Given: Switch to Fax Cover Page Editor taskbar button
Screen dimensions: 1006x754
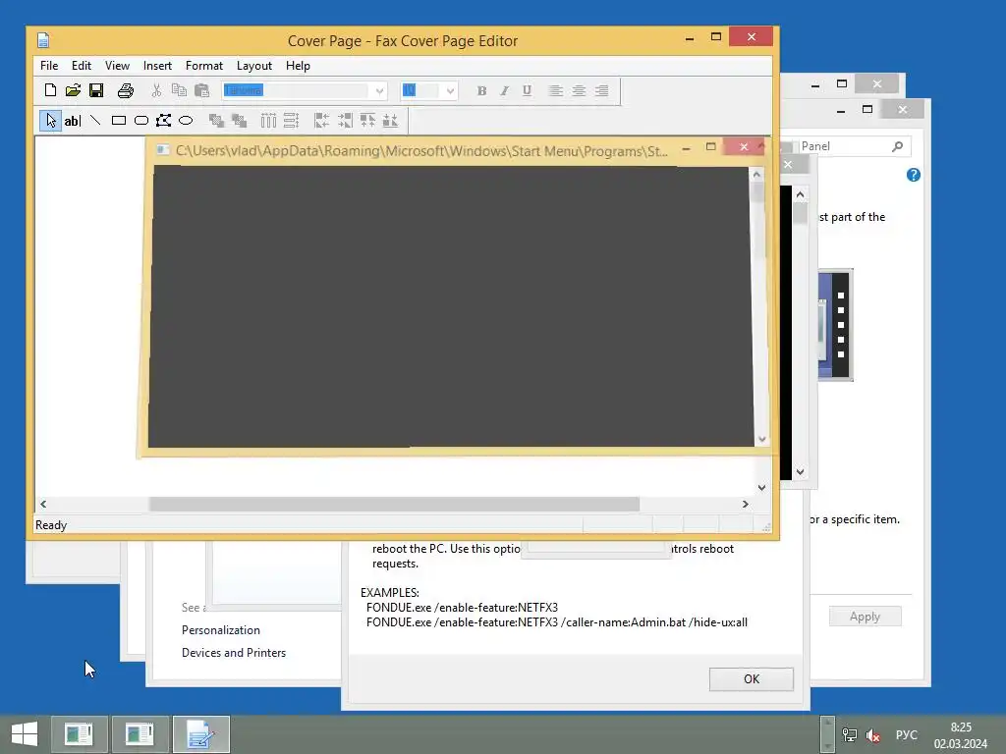Looking at the screenshot, I should click(x=200, y=734).
